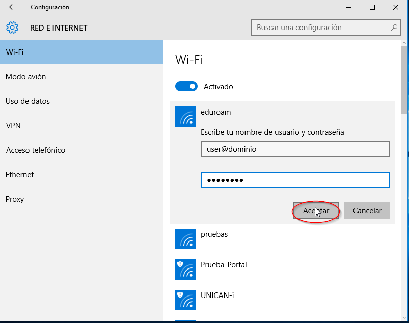Click the Cancelar button
409x323 pixels.
coord(367,210)
